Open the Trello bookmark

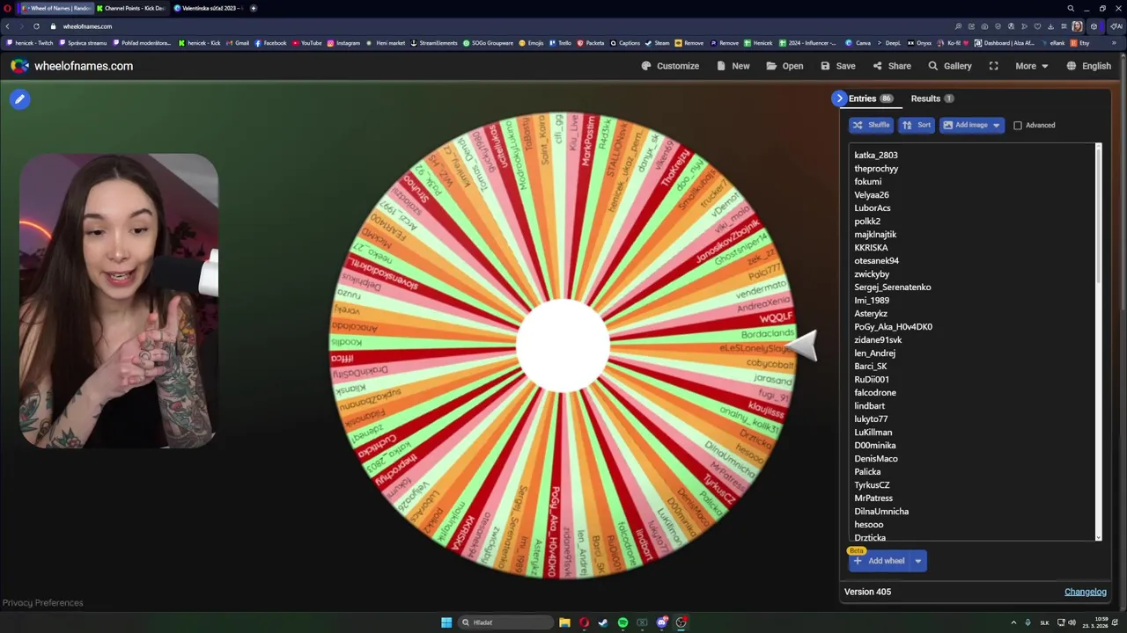click(560, 43)
